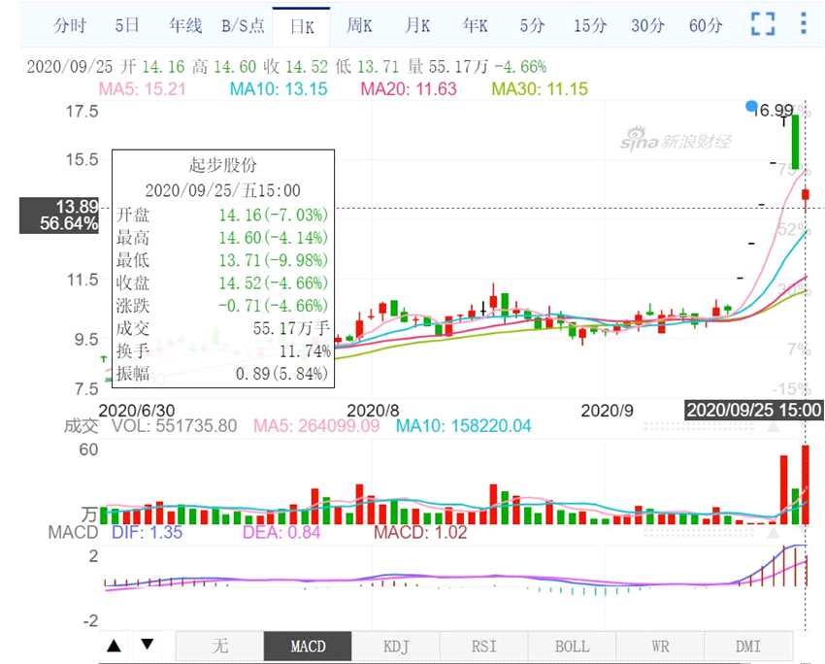The width and height of the screenshot is (825, 664).
Task: Select the 年K yearly candlestick tab
Action: pos(475,25)
